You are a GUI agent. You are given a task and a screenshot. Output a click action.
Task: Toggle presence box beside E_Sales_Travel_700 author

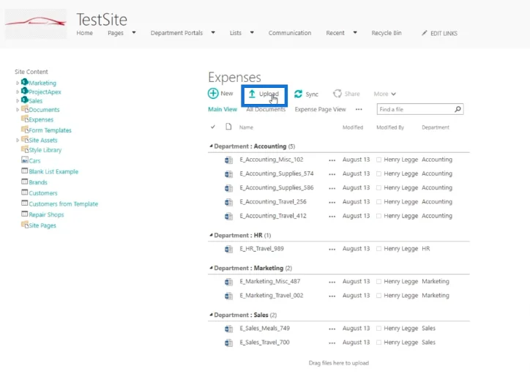[379, 343]
